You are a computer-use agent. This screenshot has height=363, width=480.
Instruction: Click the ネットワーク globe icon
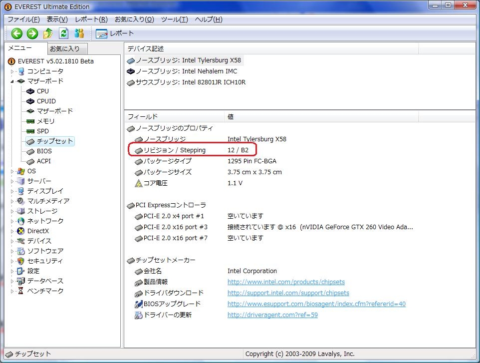point(20,221)
